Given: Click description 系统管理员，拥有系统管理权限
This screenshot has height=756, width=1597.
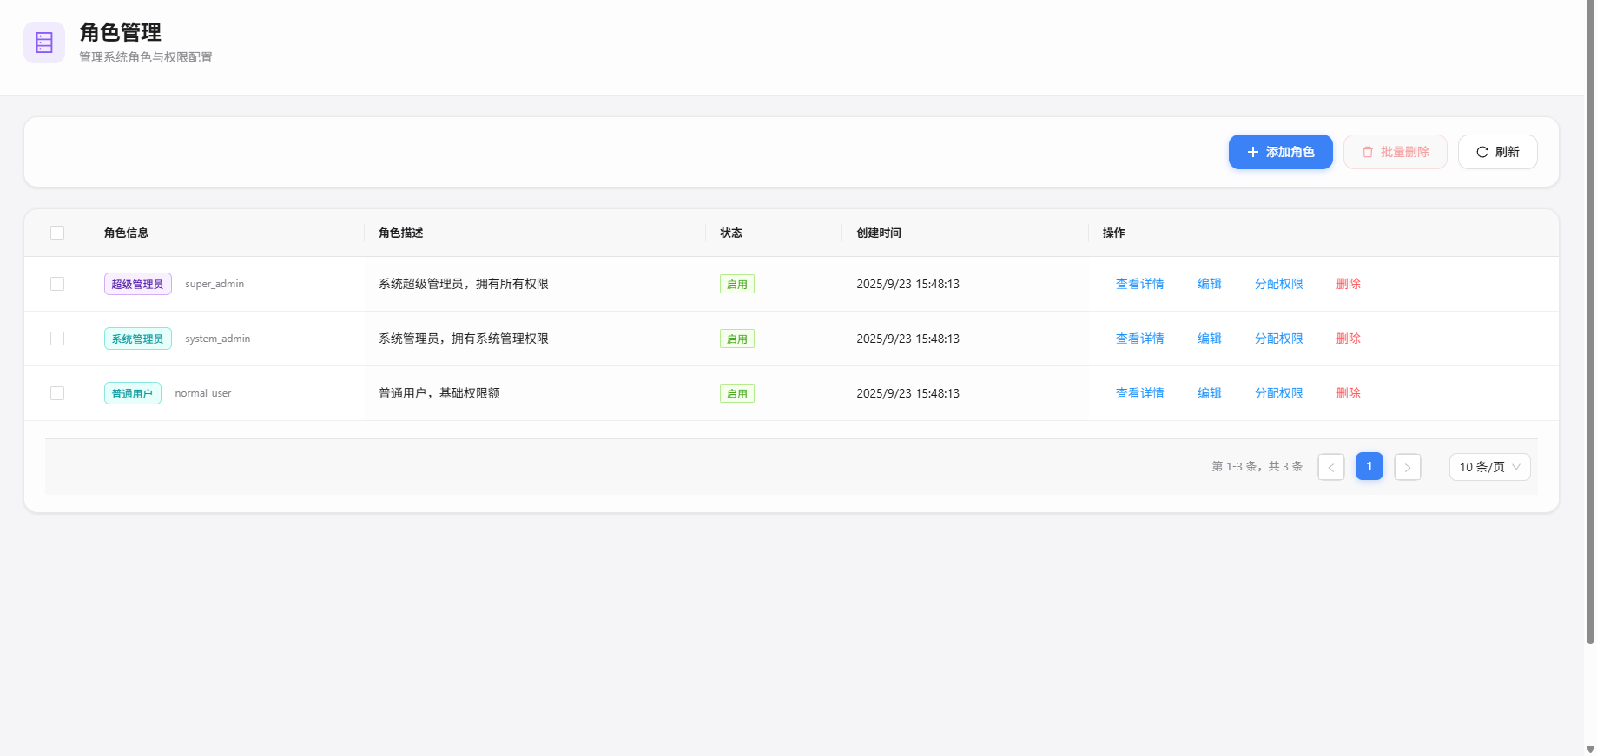Looking at the screenshot, I should pos(464,339).
